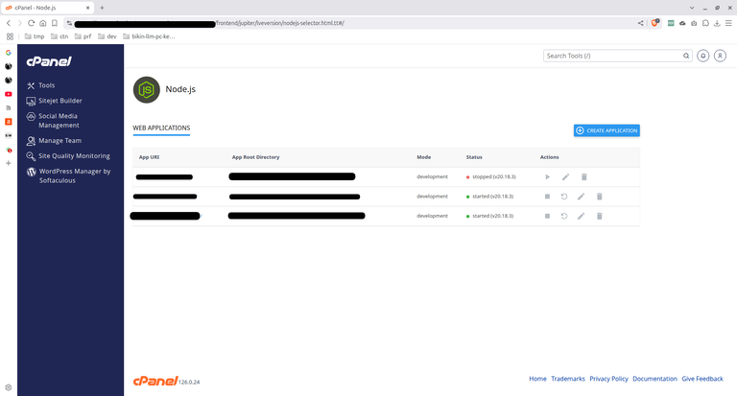Screen dimensions: 737x396
Task: Open the Web Applications tab
Action: click(x=161, y=128)
